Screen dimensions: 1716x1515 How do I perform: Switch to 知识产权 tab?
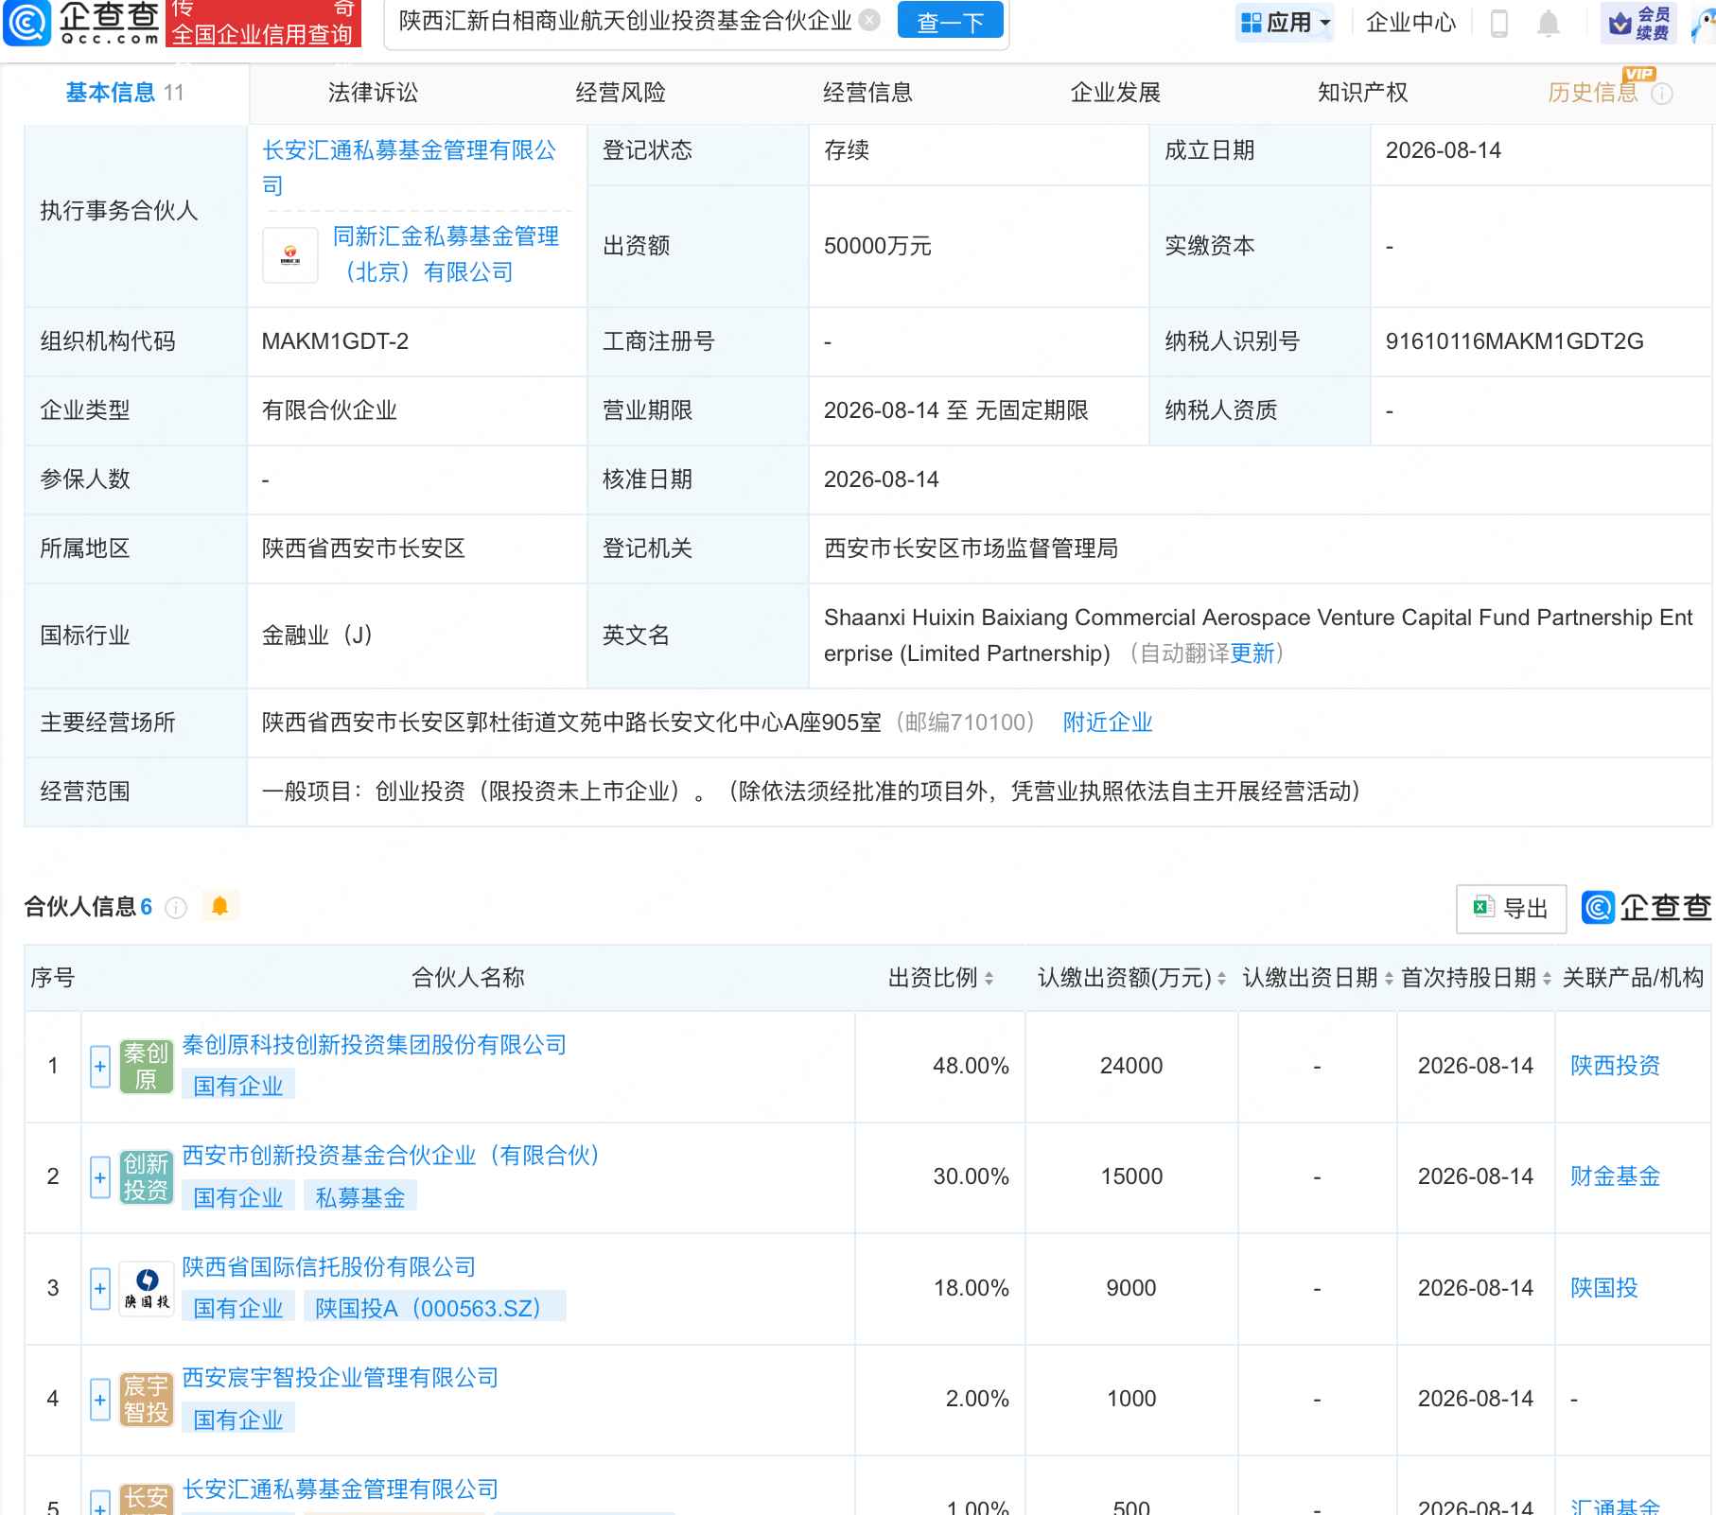[1362, 93]
